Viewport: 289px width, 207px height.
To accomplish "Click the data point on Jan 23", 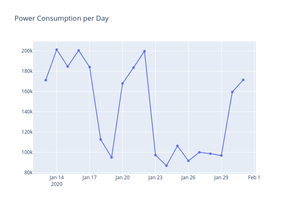I will click(155, 155).
